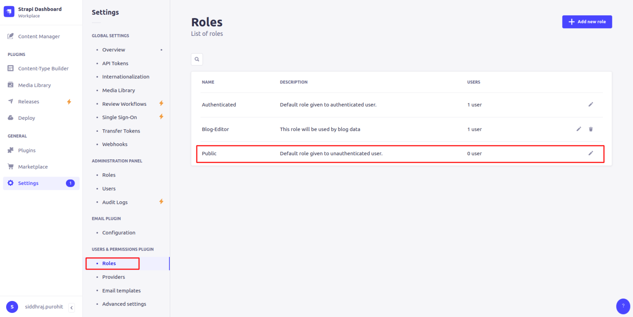Open the Deploy section
This screenshot has height=317, width=633.
click(26, 118)
